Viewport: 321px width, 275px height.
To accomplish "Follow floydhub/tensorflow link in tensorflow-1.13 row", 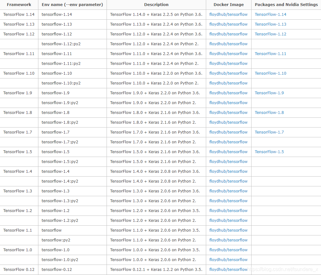I will pos(228,24).
